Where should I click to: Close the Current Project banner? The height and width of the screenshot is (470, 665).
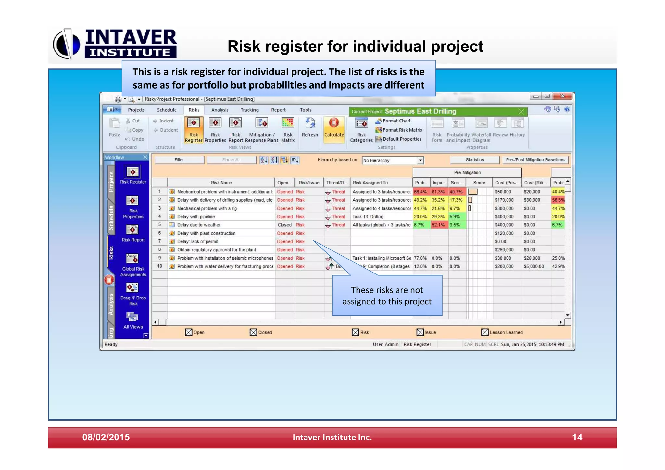521,112
